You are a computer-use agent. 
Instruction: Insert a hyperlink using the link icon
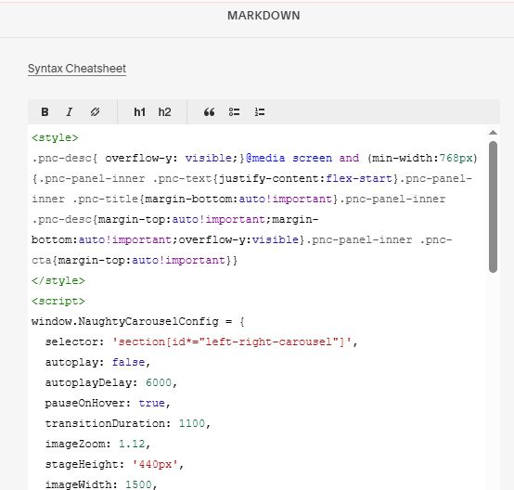(x=95, y=112)
